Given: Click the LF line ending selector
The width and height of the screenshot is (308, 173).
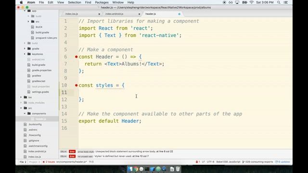Looking at the screenshot, I should (x=203, y=162).
